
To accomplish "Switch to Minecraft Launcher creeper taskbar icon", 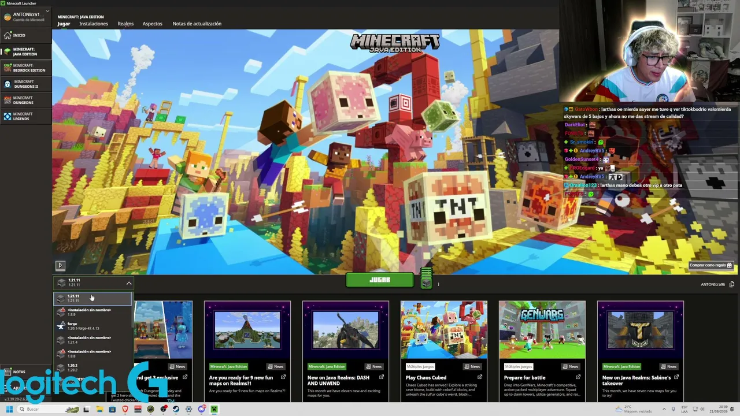I will tap(214, 410).
